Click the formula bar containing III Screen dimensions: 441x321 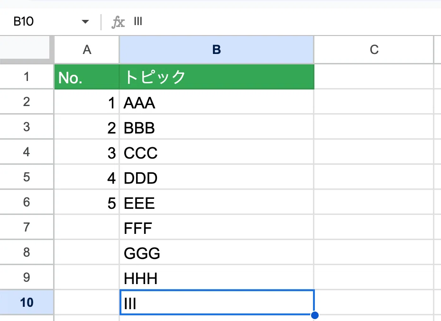(285, 22)
